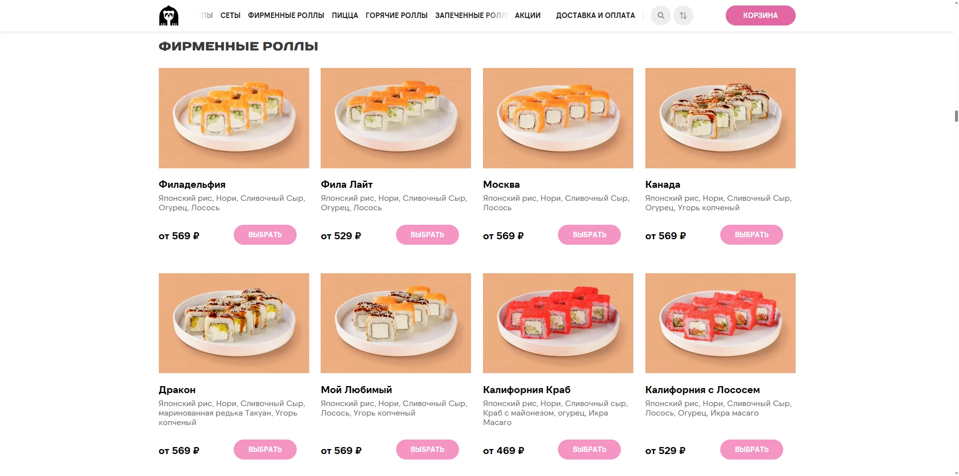Open the Корзина cart button
Image resolution: width=959 pixels, height=476 pixels.
point(760,15)
